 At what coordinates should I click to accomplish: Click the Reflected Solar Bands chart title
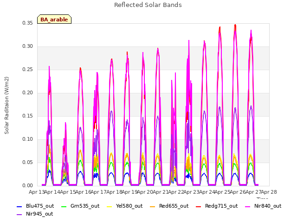tap(148, 5)
